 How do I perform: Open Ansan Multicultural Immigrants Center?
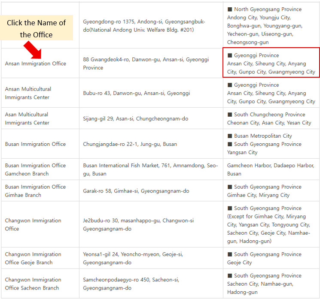(28, 93)
